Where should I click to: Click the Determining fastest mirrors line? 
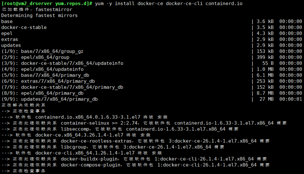tap(39, 15)
